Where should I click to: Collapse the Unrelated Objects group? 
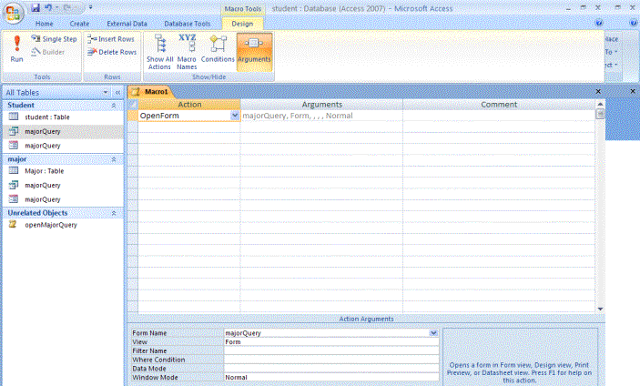coord(114,213)
